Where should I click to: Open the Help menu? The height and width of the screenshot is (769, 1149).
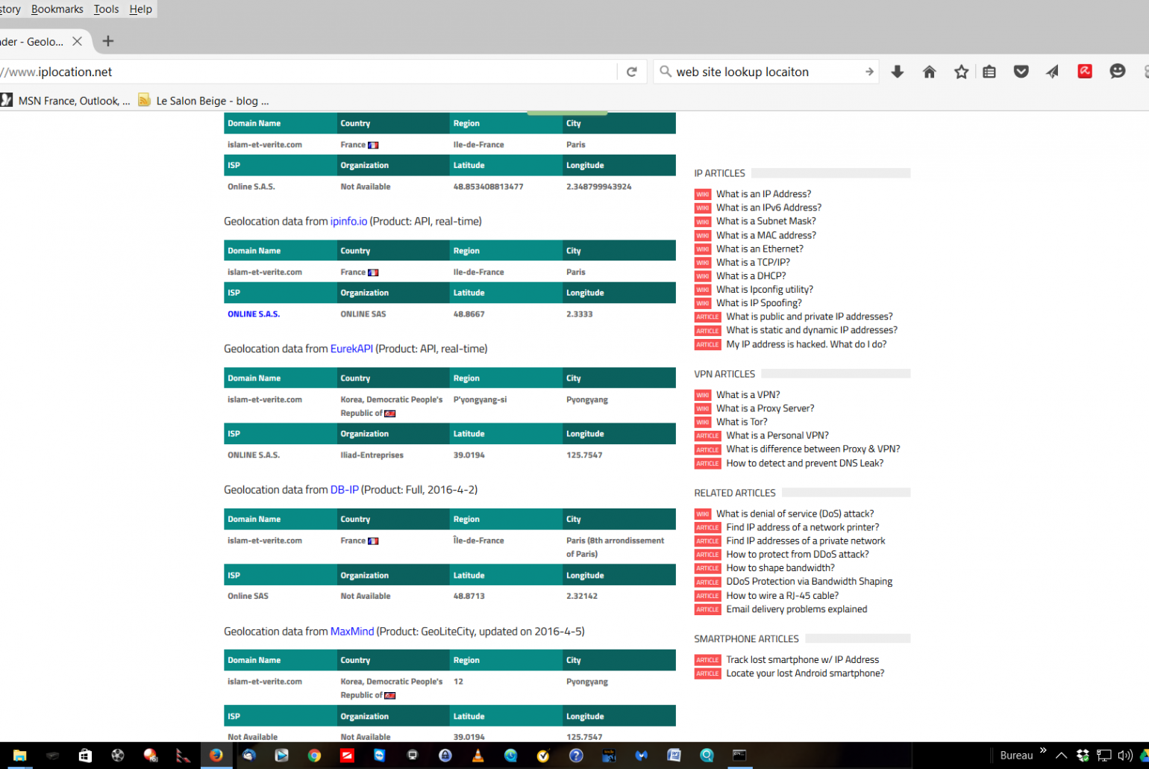[x=140, y=9]
